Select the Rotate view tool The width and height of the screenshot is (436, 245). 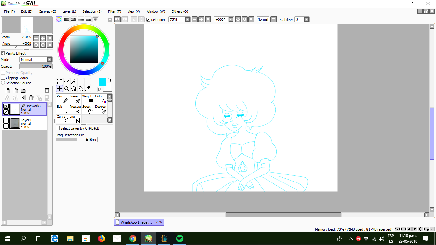tap(74, 89)
